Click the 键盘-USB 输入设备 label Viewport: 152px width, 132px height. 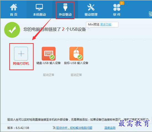48,63
